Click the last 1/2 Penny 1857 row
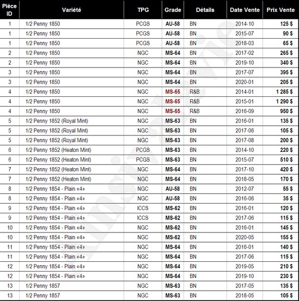Screen dimensions: 299x301 click(x=149, y=296)
